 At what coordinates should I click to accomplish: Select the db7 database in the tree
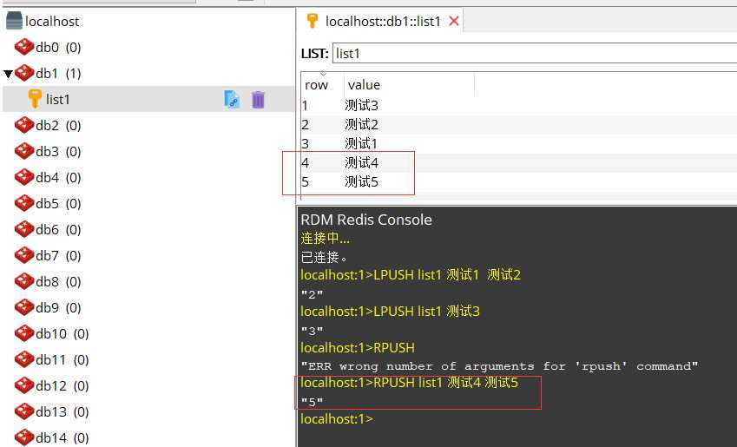tap(57, 256)
